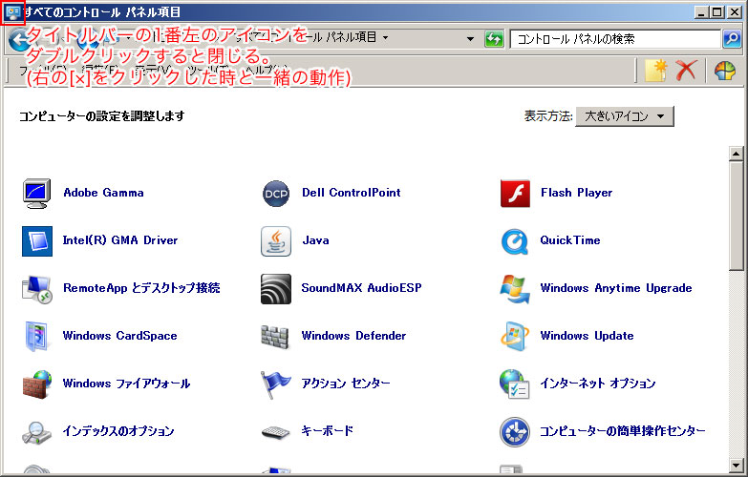Open the Dell ControlPoint DCP icon

pyautogui.click(x=276, y=194)
